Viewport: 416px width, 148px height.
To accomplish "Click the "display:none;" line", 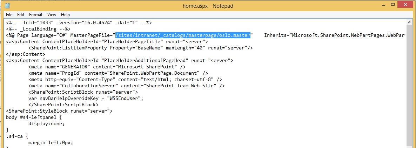I will point(46,123).
